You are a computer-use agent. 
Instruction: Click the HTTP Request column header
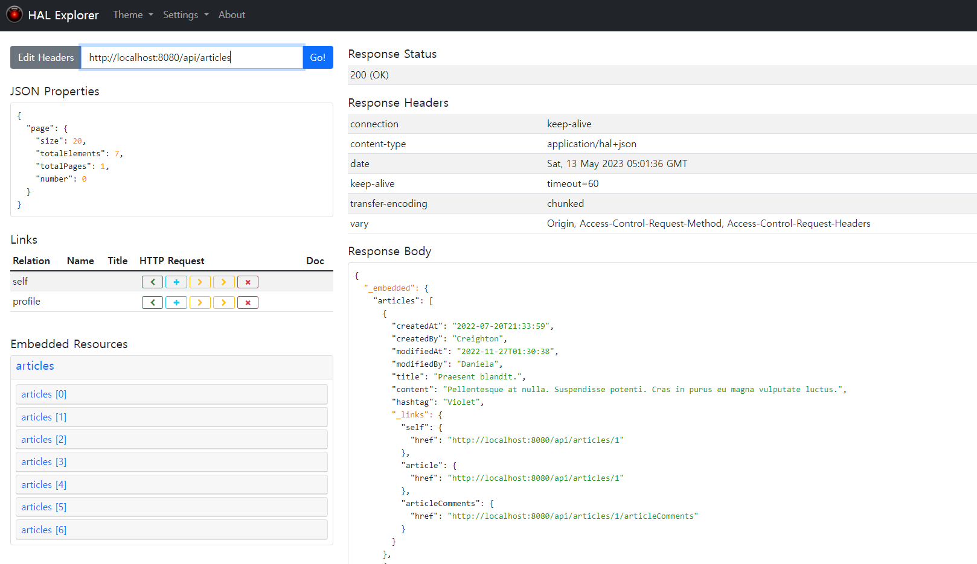pyautogui.click(x=172, y=261)
